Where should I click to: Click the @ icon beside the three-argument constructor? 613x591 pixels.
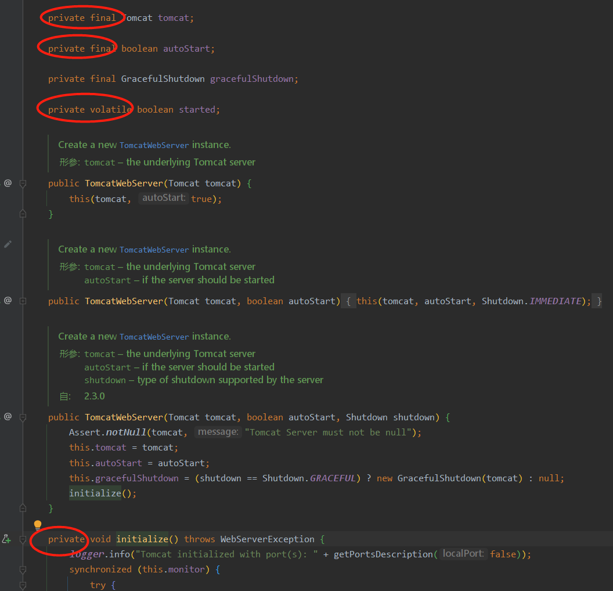[8, 417]
